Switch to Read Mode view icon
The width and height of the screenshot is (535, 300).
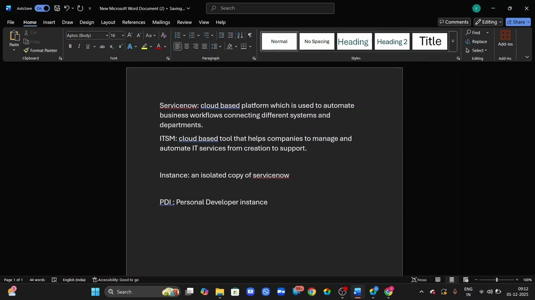tap(438, 280)
